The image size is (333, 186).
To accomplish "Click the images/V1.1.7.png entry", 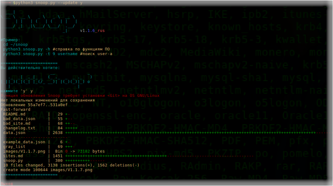I will (x=24, y=151).
